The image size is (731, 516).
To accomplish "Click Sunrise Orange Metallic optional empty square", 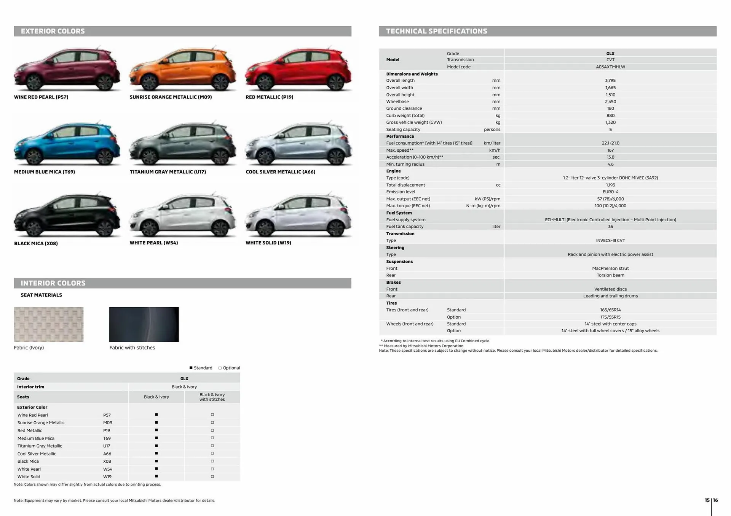I will click(x=212, y=422).
